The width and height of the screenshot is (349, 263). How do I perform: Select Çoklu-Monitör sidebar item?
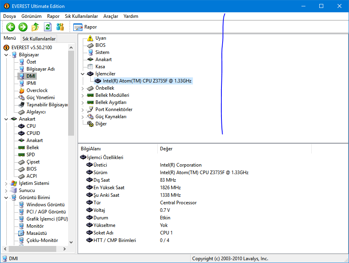click(42, 240)
